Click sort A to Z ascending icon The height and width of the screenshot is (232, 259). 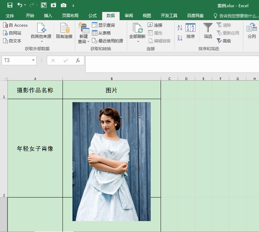(x=180, y=28)
